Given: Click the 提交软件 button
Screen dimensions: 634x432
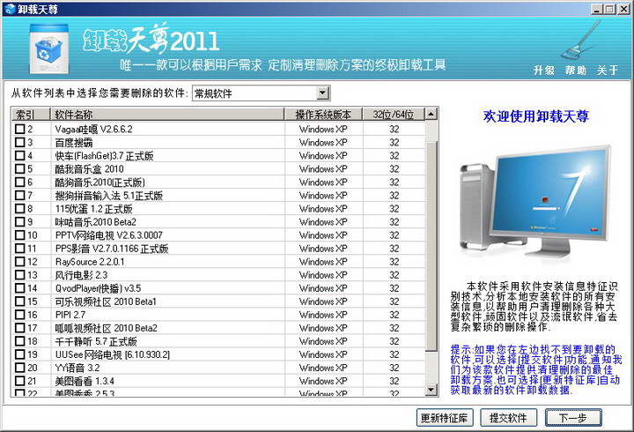Looking at the screenshot, I should click(x=508, y=417).
